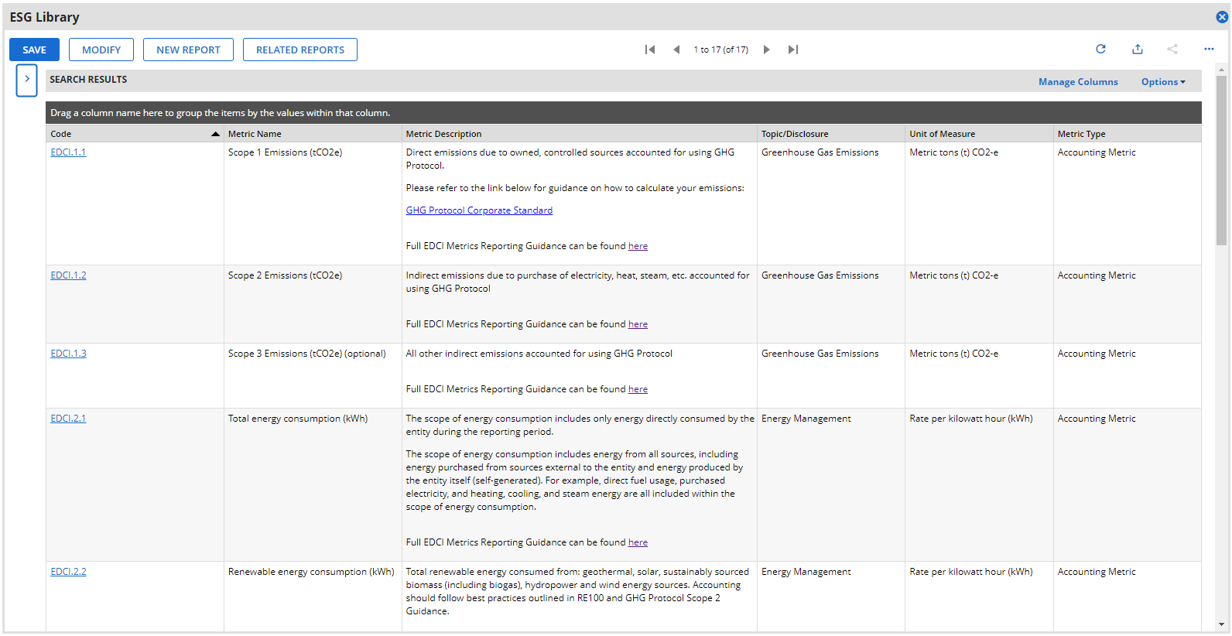Go to the first page of results
Viewport: 1232px width, 636px height.
[x=650, y=50]
